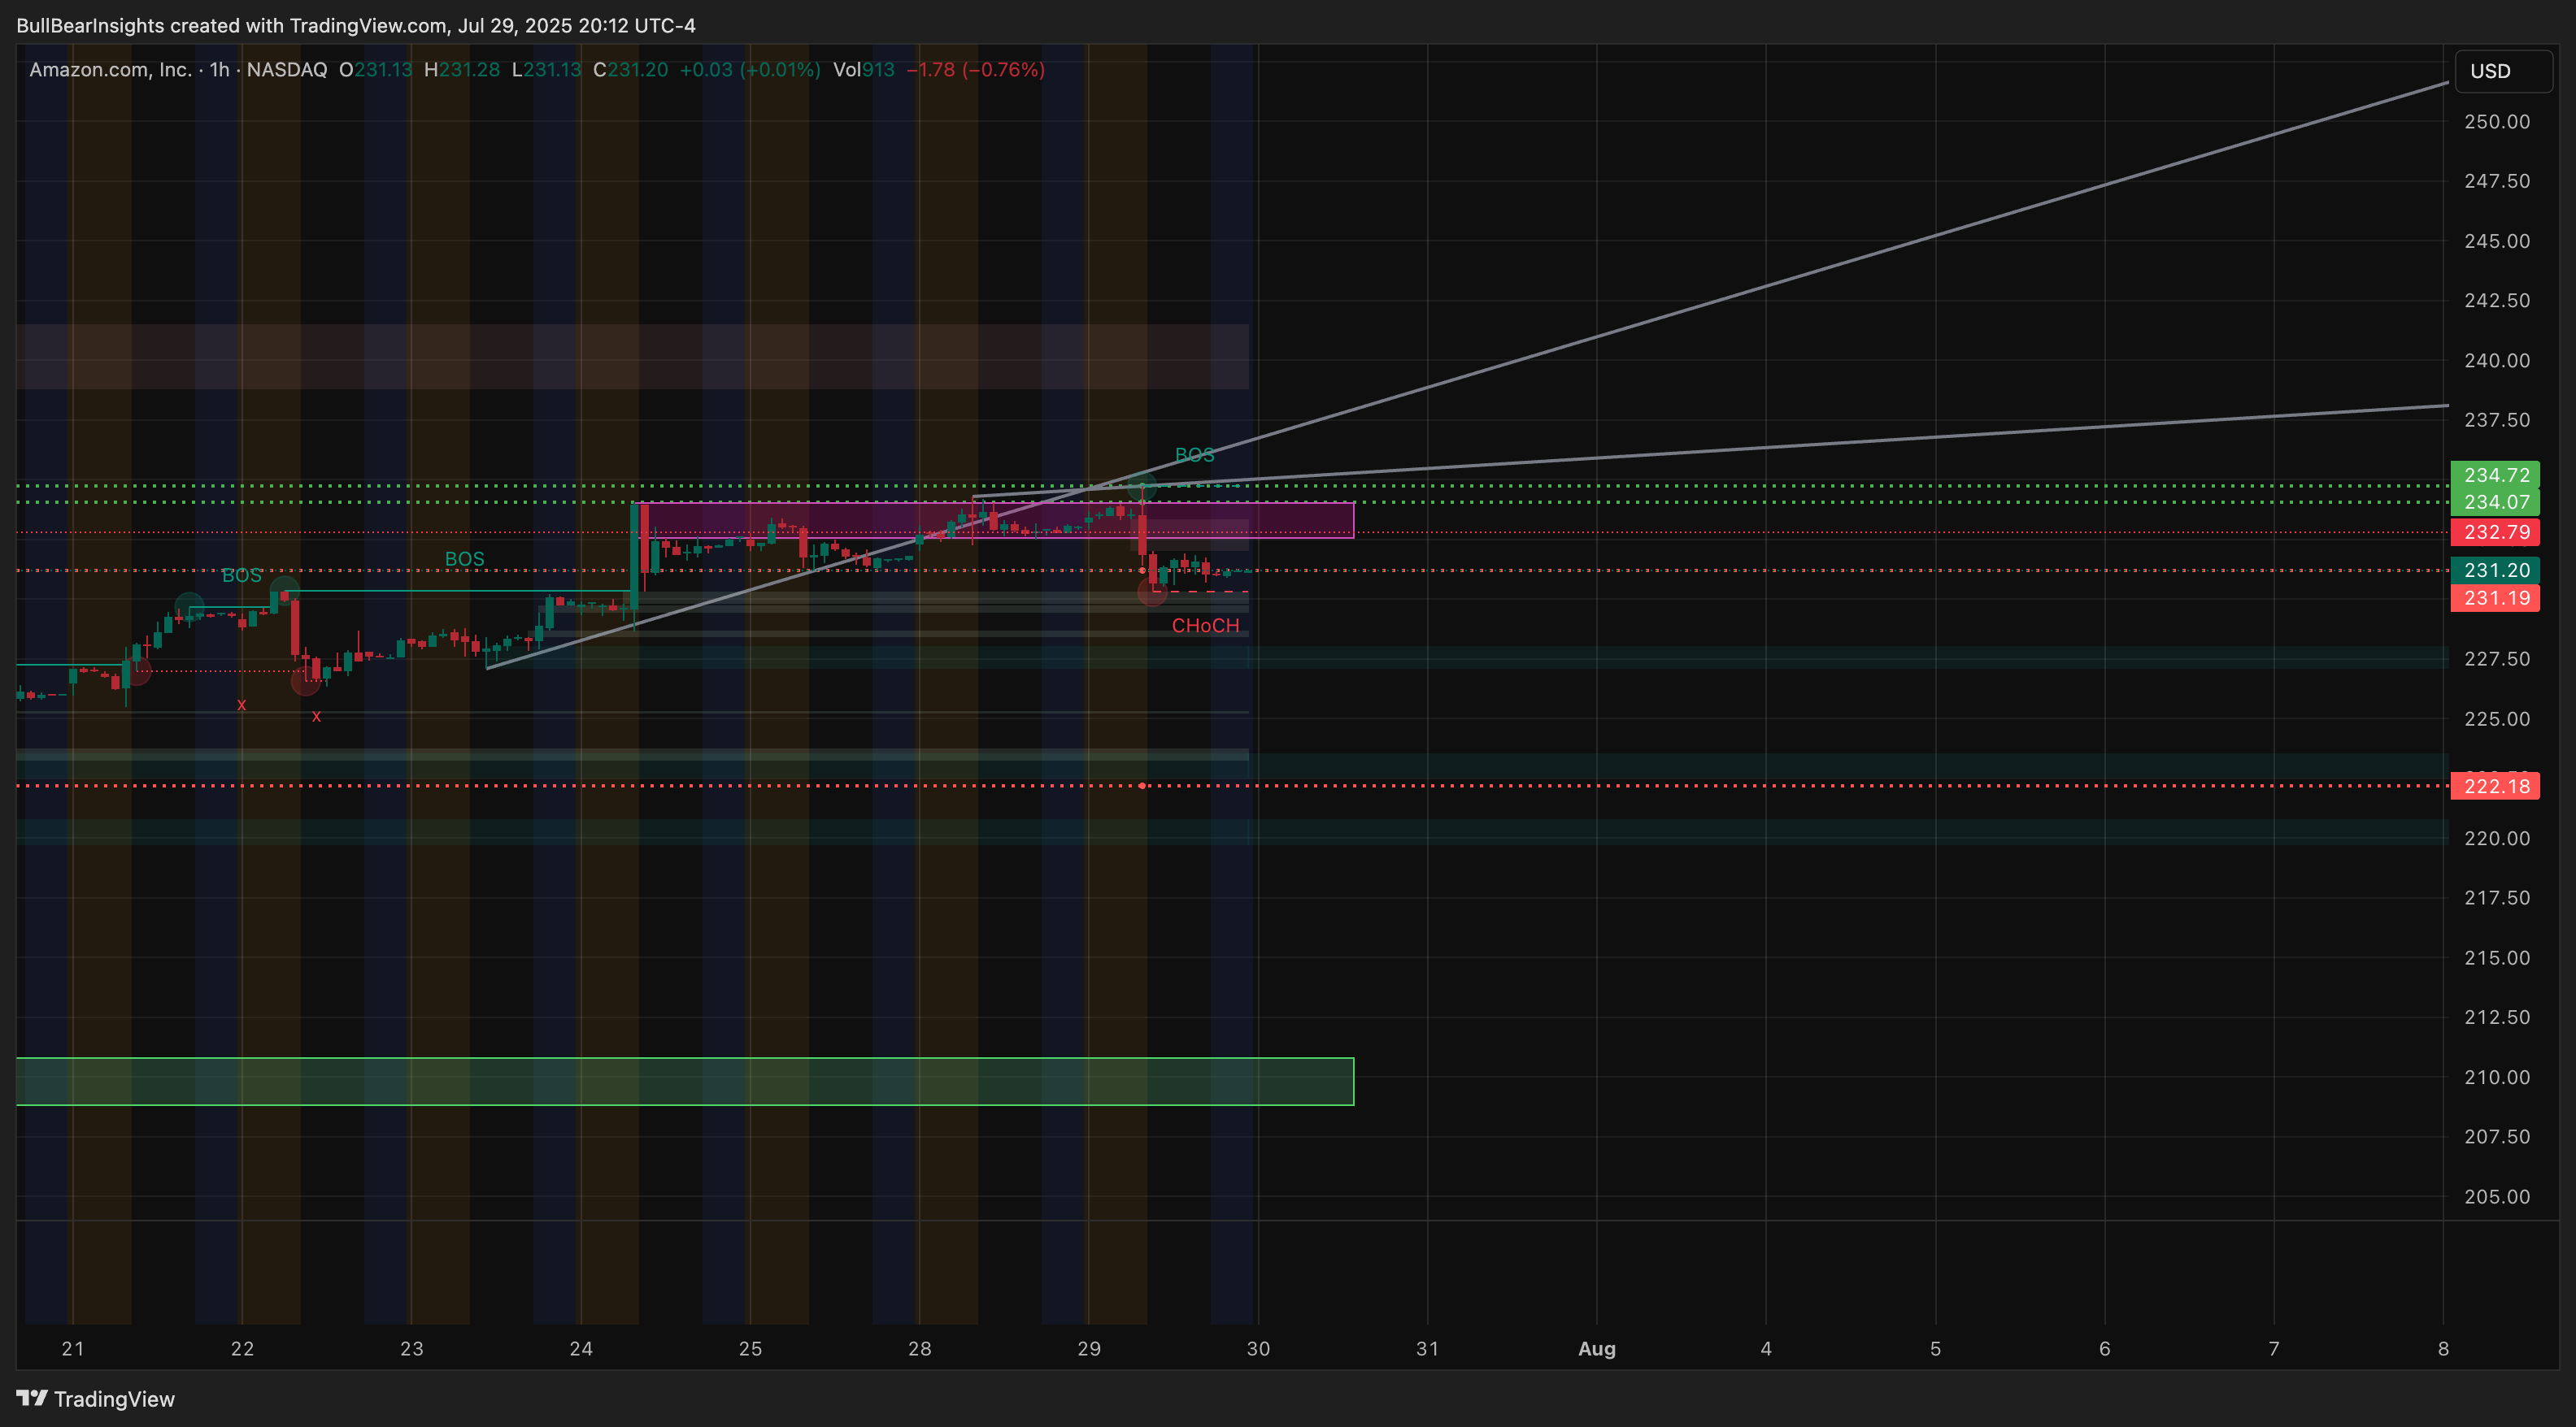This screenshot has width=2576, height=1427.
Task: Click the BOS label near July 23
Action: [x=464, y=558]
